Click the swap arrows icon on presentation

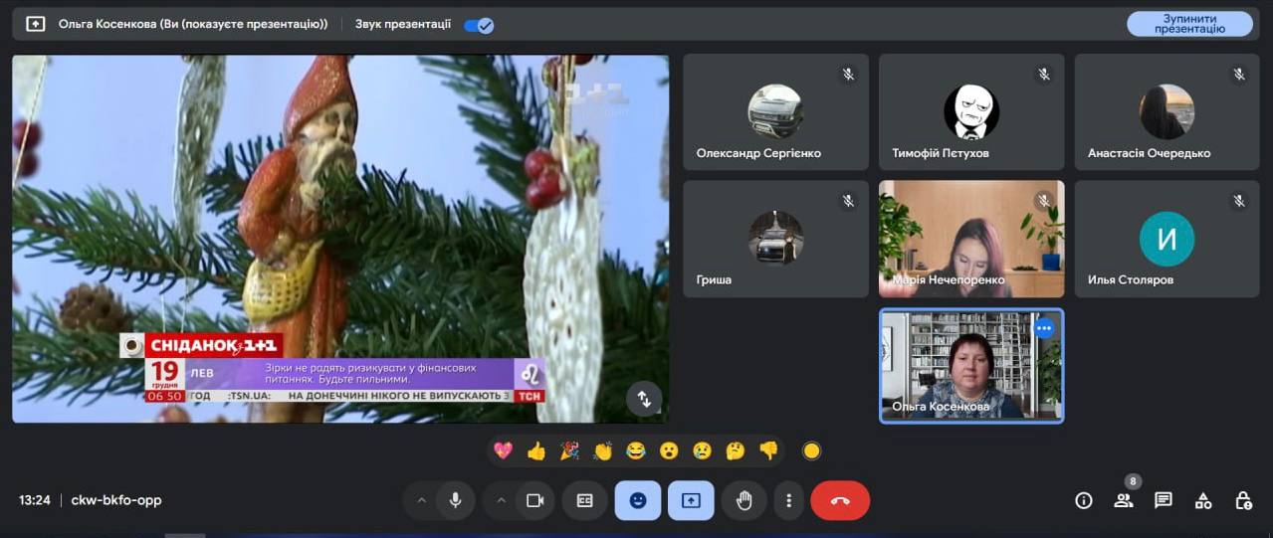tap(644, 399)
